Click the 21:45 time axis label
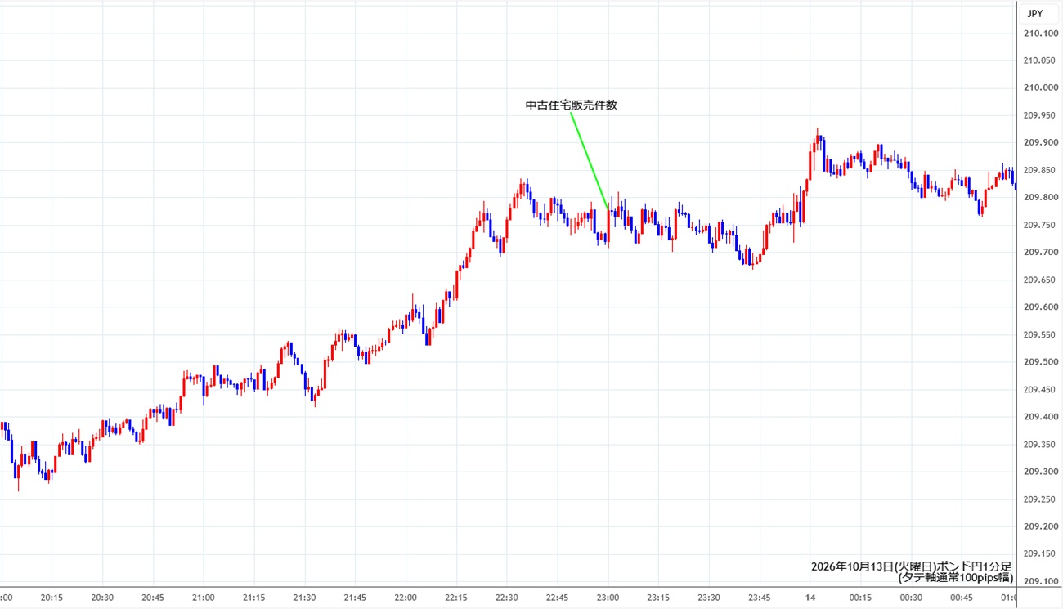This screenshot has width=1063, height=609. tap(355, 598)
